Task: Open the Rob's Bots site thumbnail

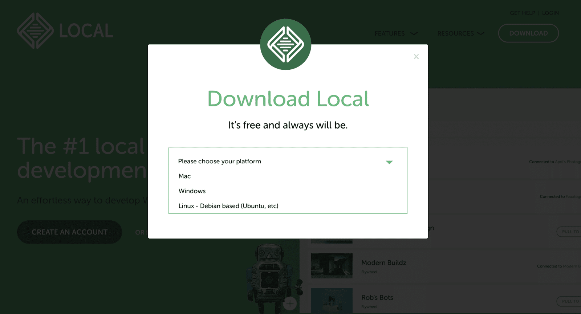Action: 332,301
